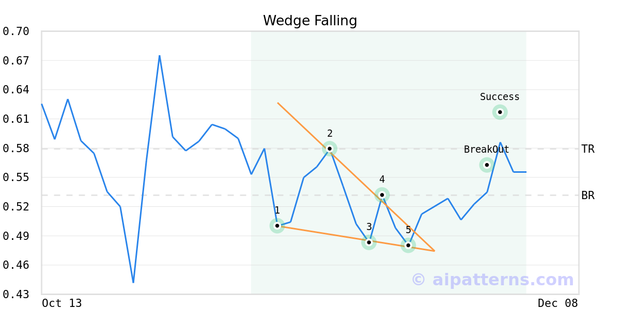Click the price line's lowest trough
Image resolution: width=620 pixels, height=325 pixels.
tap(133, 282)
